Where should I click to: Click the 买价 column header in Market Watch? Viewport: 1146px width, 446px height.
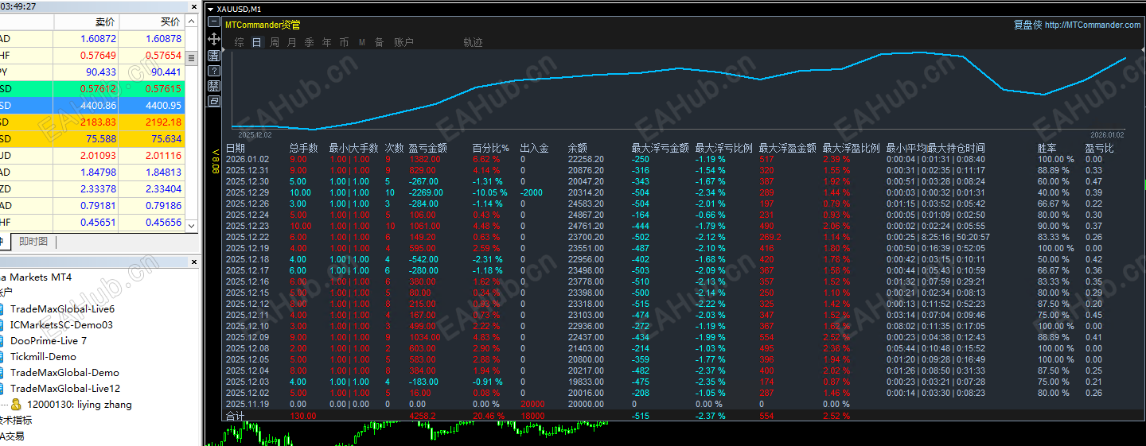click(170, 21)
